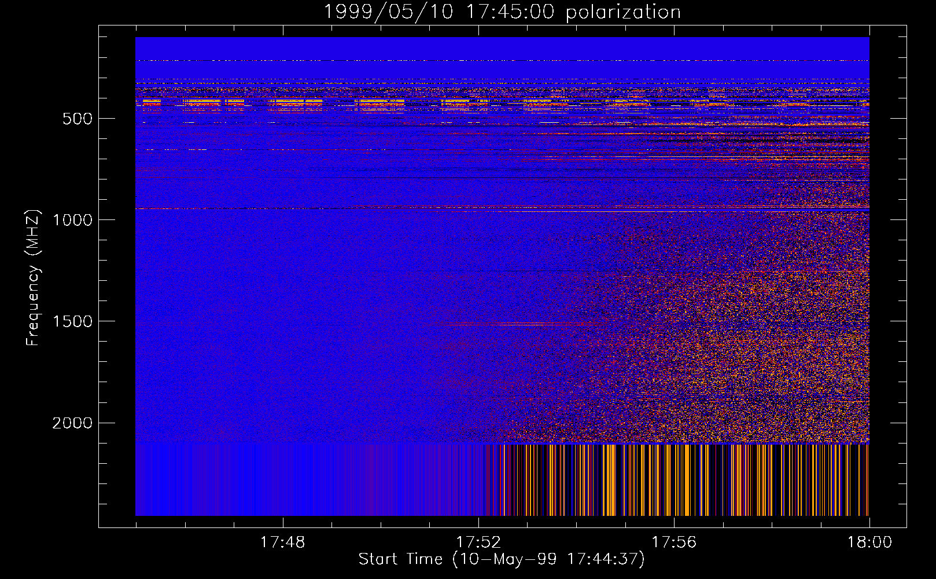Click the 'Frequency (MHZ)' y-axis label
Image resolution: width=936 pixels, height=579 pixels.
(34, 278)
